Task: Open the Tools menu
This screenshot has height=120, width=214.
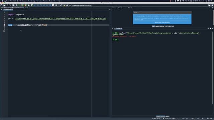Action: 50,1
